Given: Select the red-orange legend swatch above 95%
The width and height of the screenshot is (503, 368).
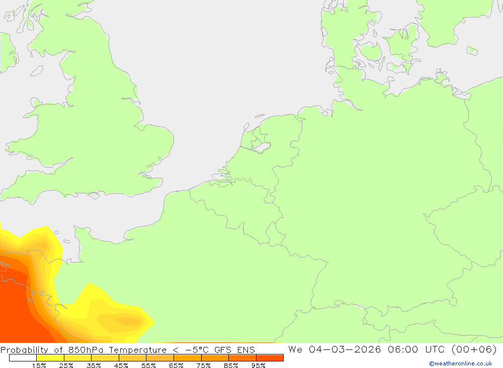Looking at the screenshot, I should pyautogui.click(x=270, y=358).
